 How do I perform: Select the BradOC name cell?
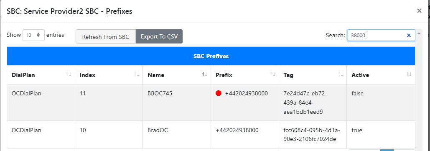tap(177, 135)
